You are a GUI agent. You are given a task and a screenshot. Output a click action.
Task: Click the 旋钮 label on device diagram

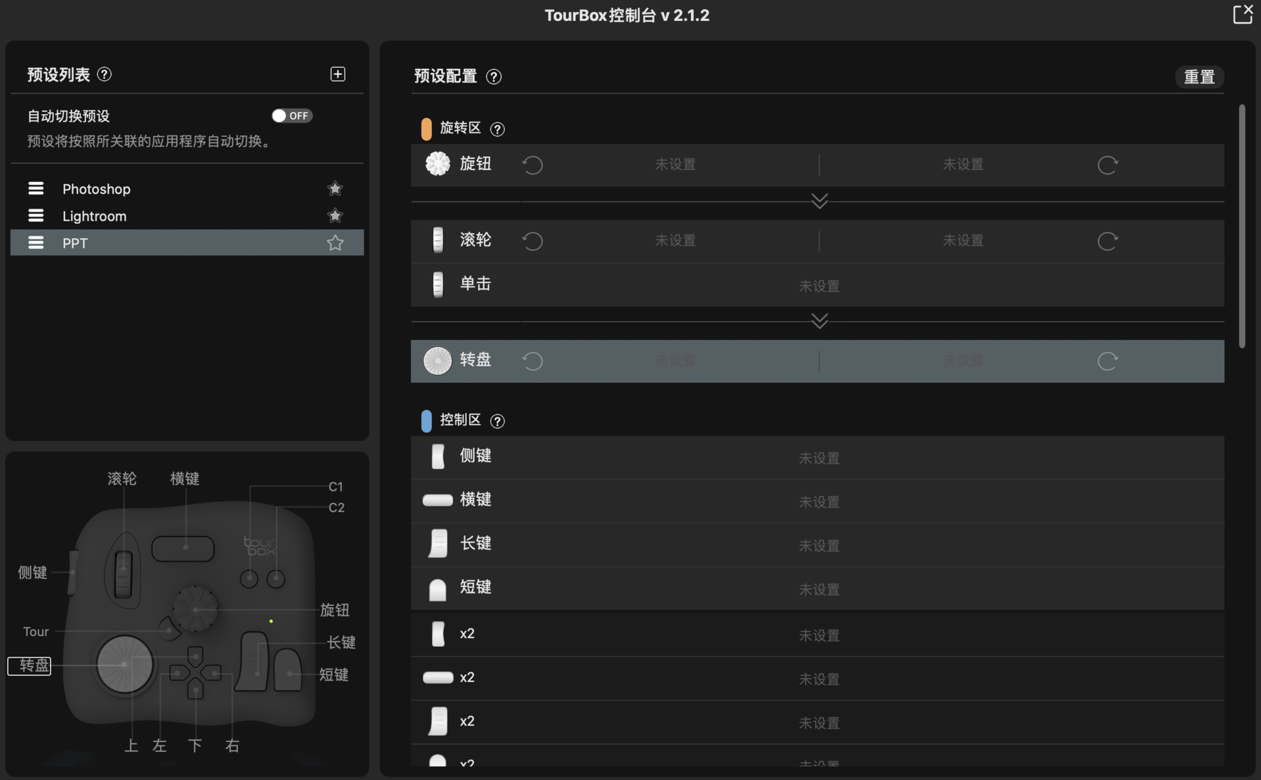click(x=334, y=610)
